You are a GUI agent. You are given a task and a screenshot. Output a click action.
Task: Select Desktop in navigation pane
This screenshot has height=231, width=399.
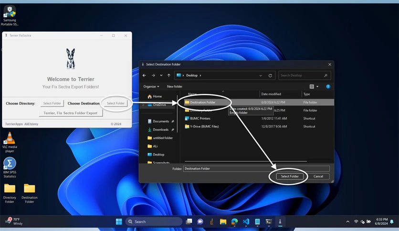pyautogui.click(x=156, y=155)
